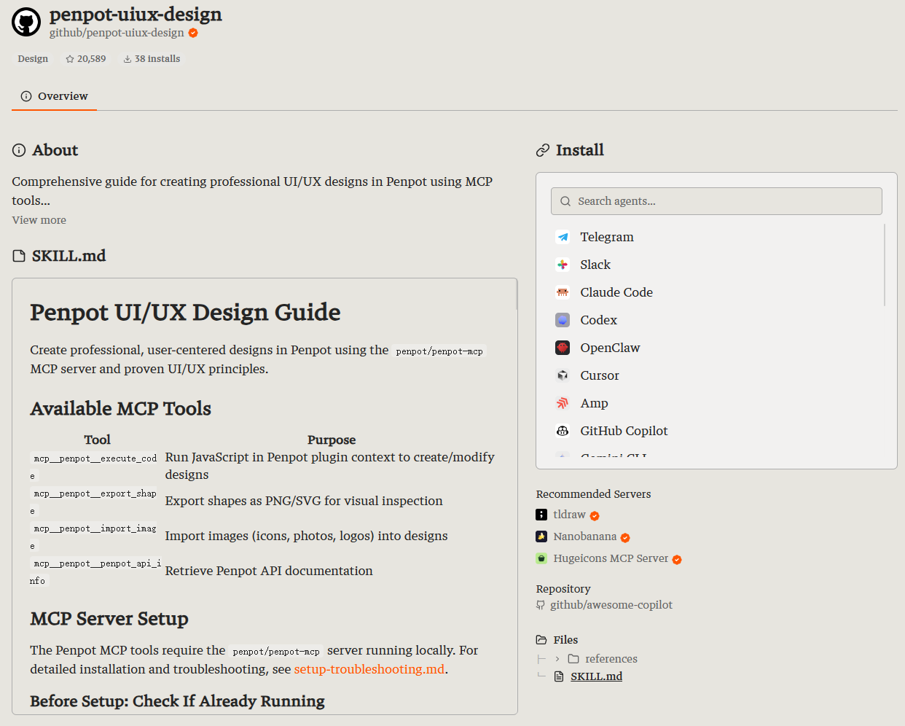Image resolution: width=905 pixels, height=726 pixels.
Task: Click the GitHub Copilot agent icon
Action: coord(563,431)
